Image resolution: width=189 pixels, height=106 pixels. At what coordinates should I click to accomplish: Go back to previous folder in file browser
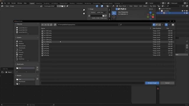point(43,25)
